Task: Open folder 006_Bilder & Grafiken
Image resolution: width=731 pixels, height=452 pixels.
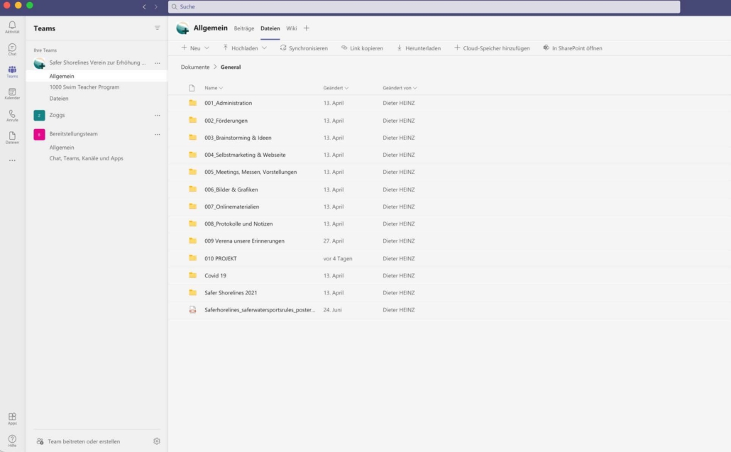Action: coord(231,189)
